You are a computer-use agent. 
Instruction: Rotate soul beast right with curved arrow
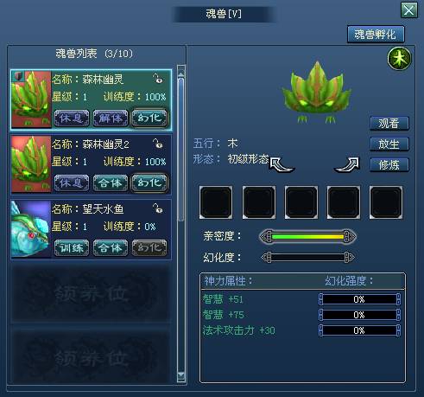coord(347,164)
